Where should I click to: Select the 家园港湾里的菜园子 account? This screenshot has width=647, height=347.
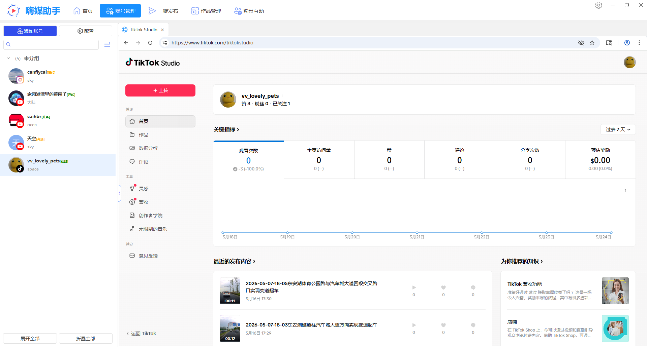point(58,98)
